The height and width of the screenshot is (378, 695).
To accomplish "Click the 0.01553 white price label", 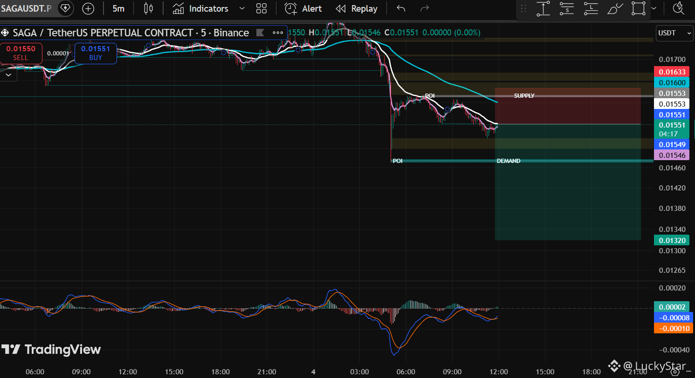I will coord(672,104).
